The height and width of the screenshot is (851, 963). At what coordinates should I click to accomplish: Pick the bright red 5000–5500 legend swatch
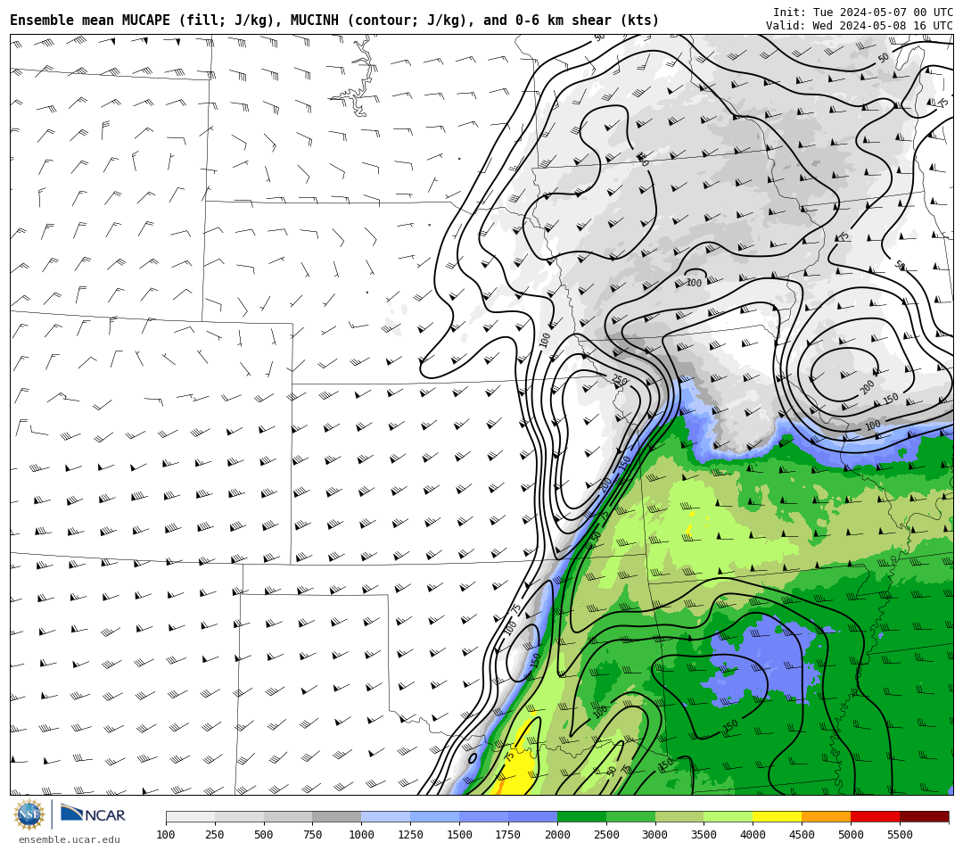coord(876,816)
